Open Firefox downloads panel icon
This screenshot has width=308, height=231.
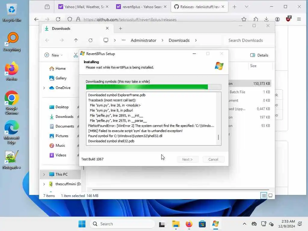(x=266, y=19)
